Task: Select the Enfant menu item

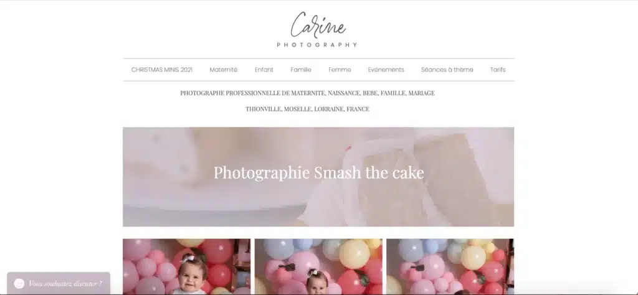Action: pyautogui.click(x=264, y=70)
